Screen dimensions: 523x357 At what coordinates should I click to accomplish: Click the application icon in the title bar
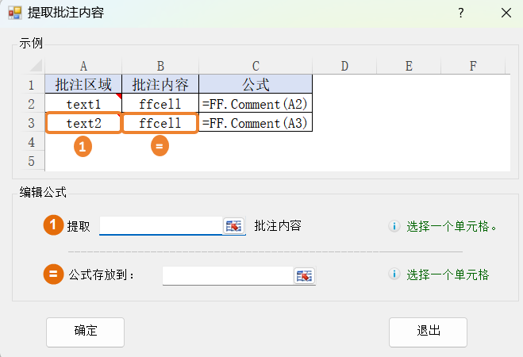pyautogui.click(x=14, y=13)
